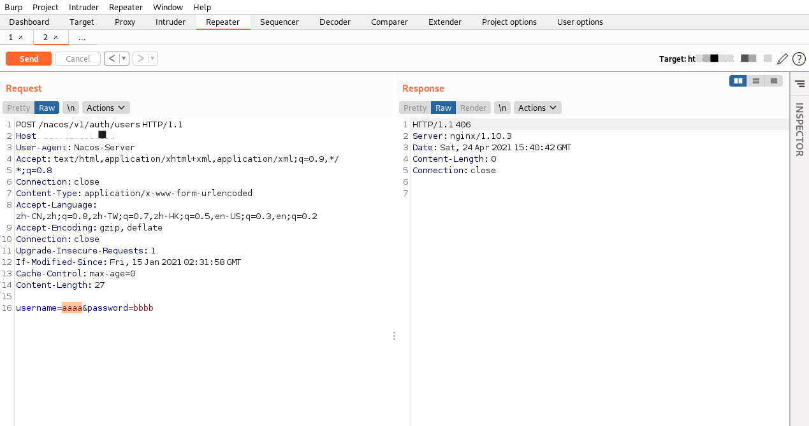Open the Repeater menu in the menu bar
The image size is (809, 426).
pos(126,7)
